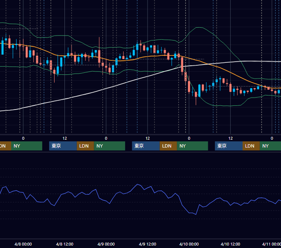281x248 pixels.
Task: Select the LDN block following the 4/9 東京 session
Action: click(x=168, y=146)
